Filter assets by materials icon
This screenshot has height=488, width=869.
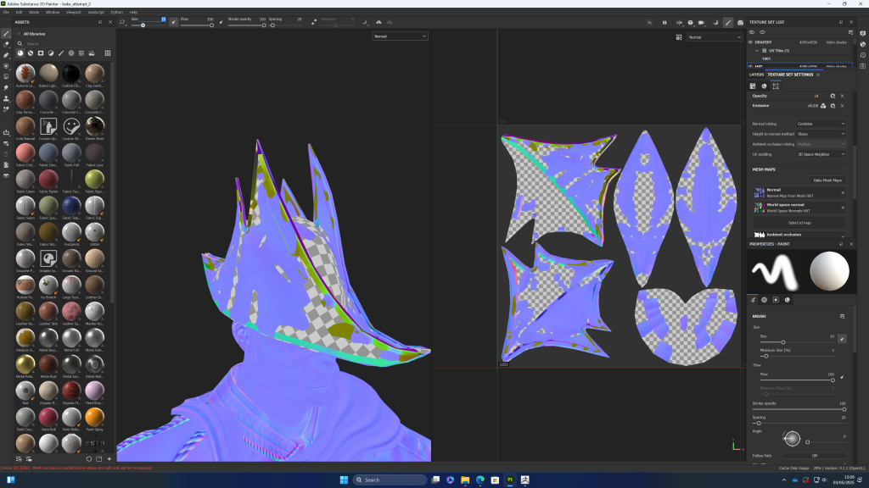(x=20, y=53)
